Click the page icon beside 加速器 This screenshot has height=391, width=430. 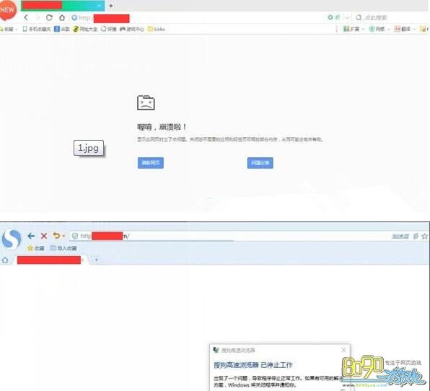416,236
